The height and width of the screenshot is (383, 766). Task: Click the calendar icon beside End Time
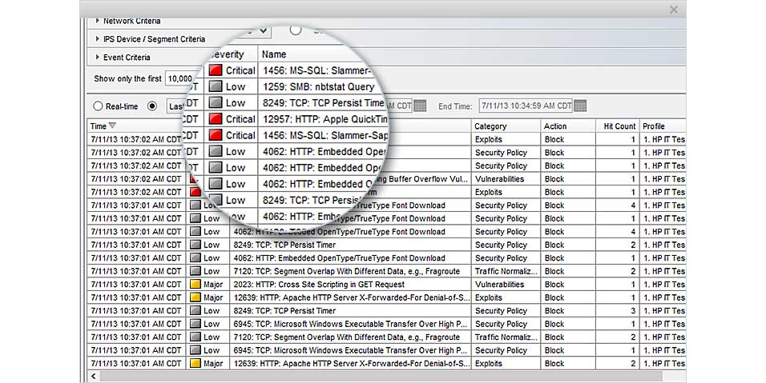point(580,106)
